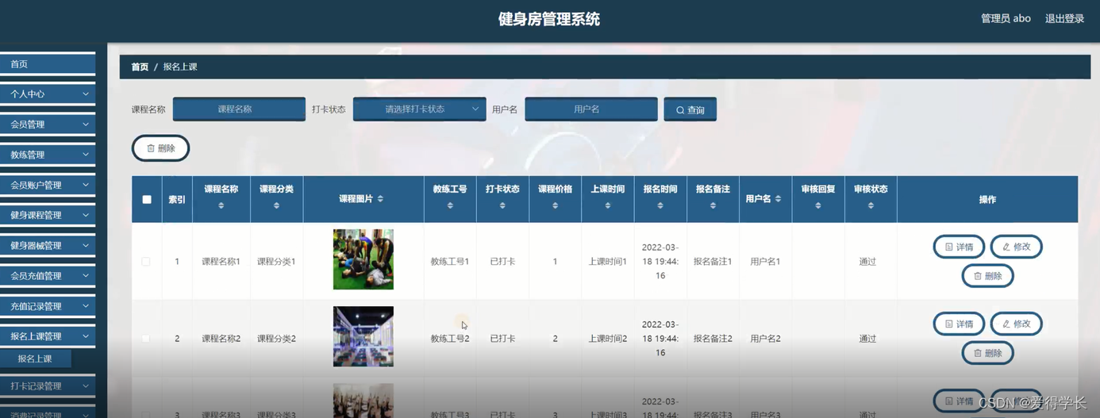Open the 打卡状态 dropdown filter
Image resolution: width=1100 pixels, height=418 pixels.
419,109
